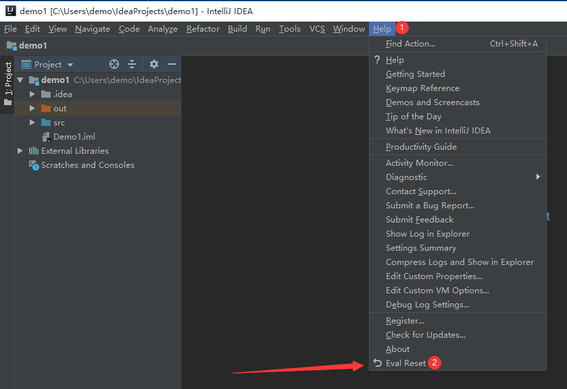567x389 pixels.
Task: Click the Demo1.iml file icon
Action: (x=46, y=137)
